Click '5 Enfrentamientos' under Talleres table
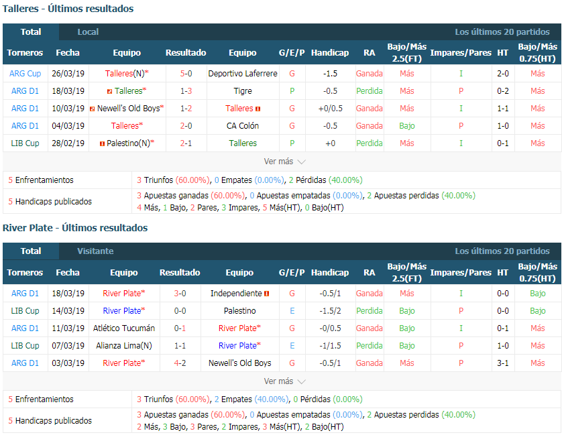Screen dimensions: 562x435 point(41,180)
